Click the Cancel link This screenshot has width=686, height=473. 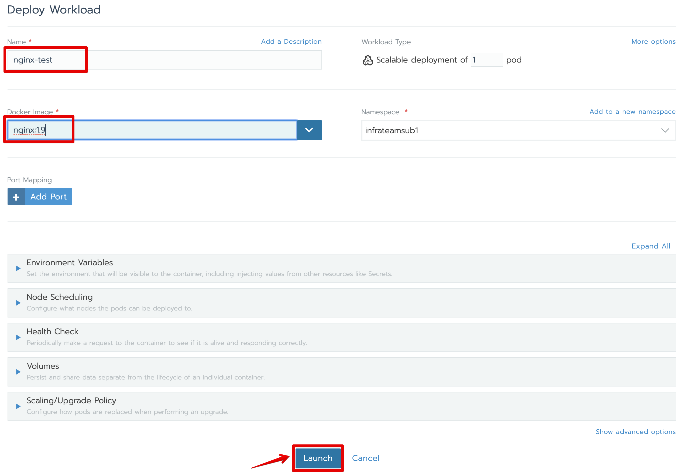click(x=366, y=458)
